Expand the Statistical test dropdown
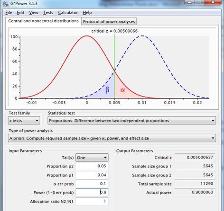Viewport: 224px width, 211px height. tap(132, 121)
